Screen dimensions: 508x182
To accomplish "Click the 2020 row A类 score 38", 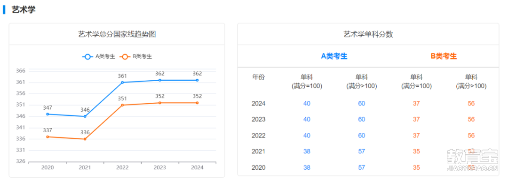I will (307, 168).
